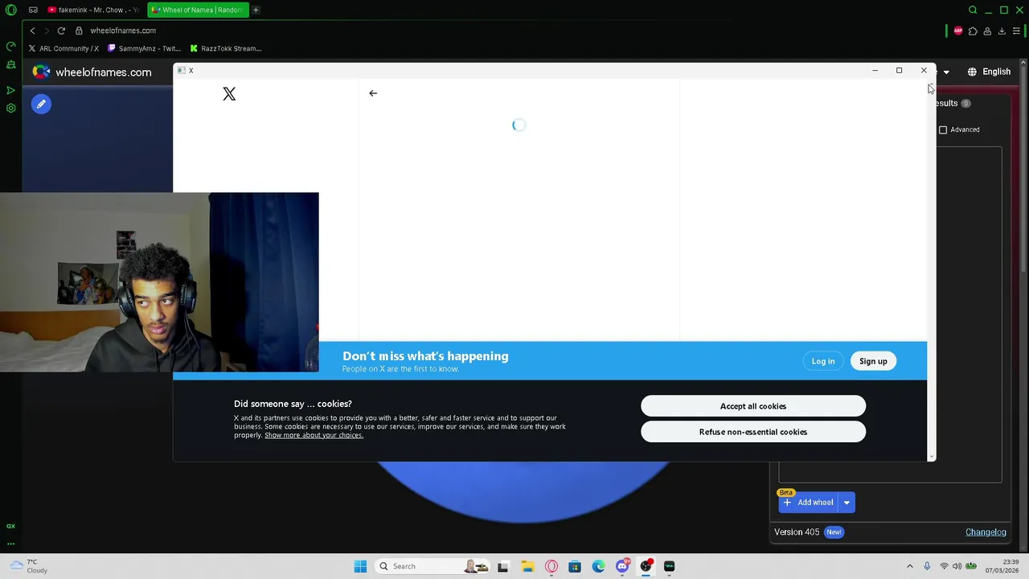The height and width of the screenshot is (579, 1029).
Task: Switch to the fakemink Mr. Chow tab
Action: coord(93,10)
